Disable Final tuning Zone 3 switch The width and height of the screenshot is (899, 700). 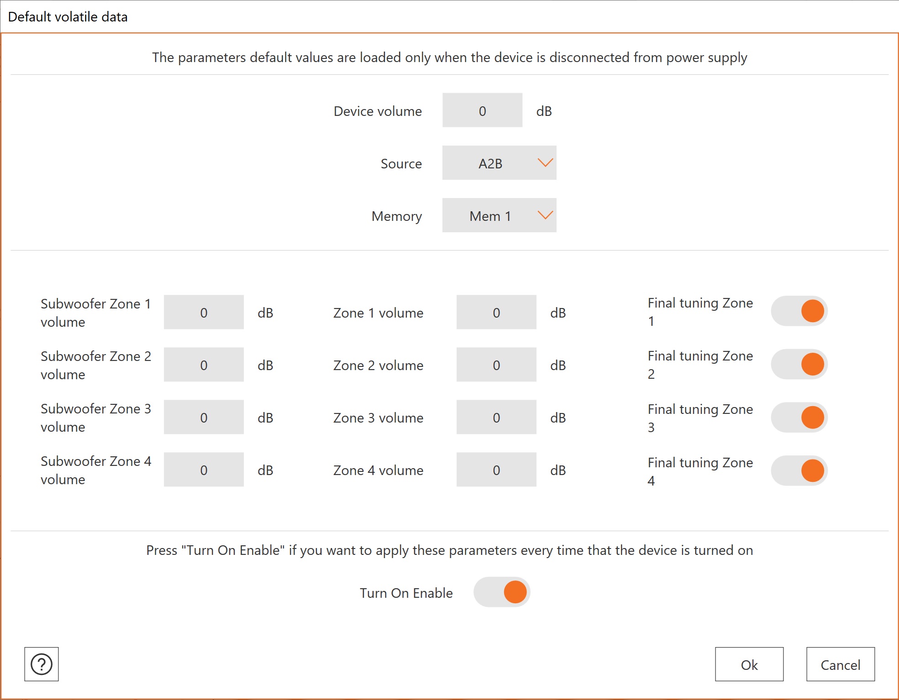click(x=799, y=417)
